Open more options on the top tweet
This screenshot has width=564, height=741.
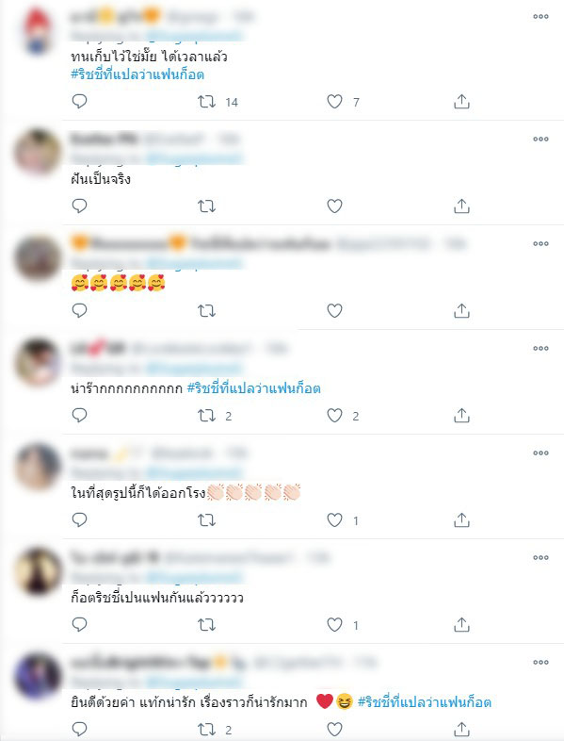coord(540,17)
